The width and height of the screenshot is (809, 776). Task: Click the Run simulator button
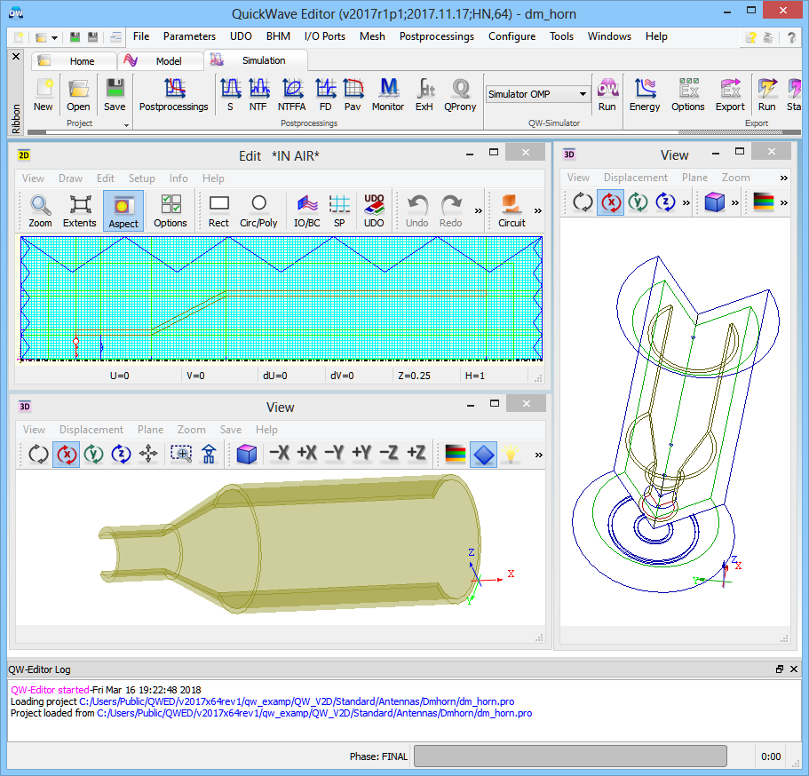pyautogui.click(x=607, y=95)
